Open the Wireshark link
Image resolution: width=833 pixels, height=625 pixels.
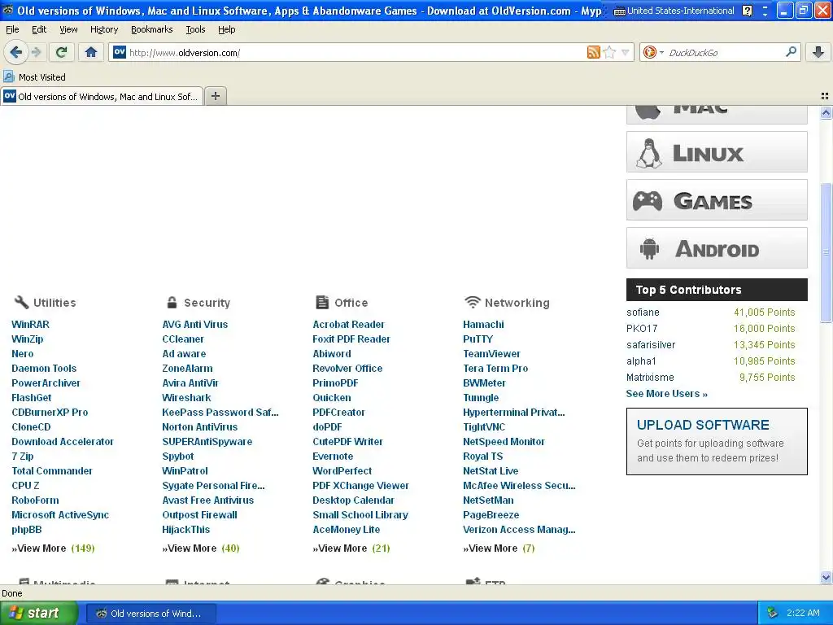coord(186,397)
